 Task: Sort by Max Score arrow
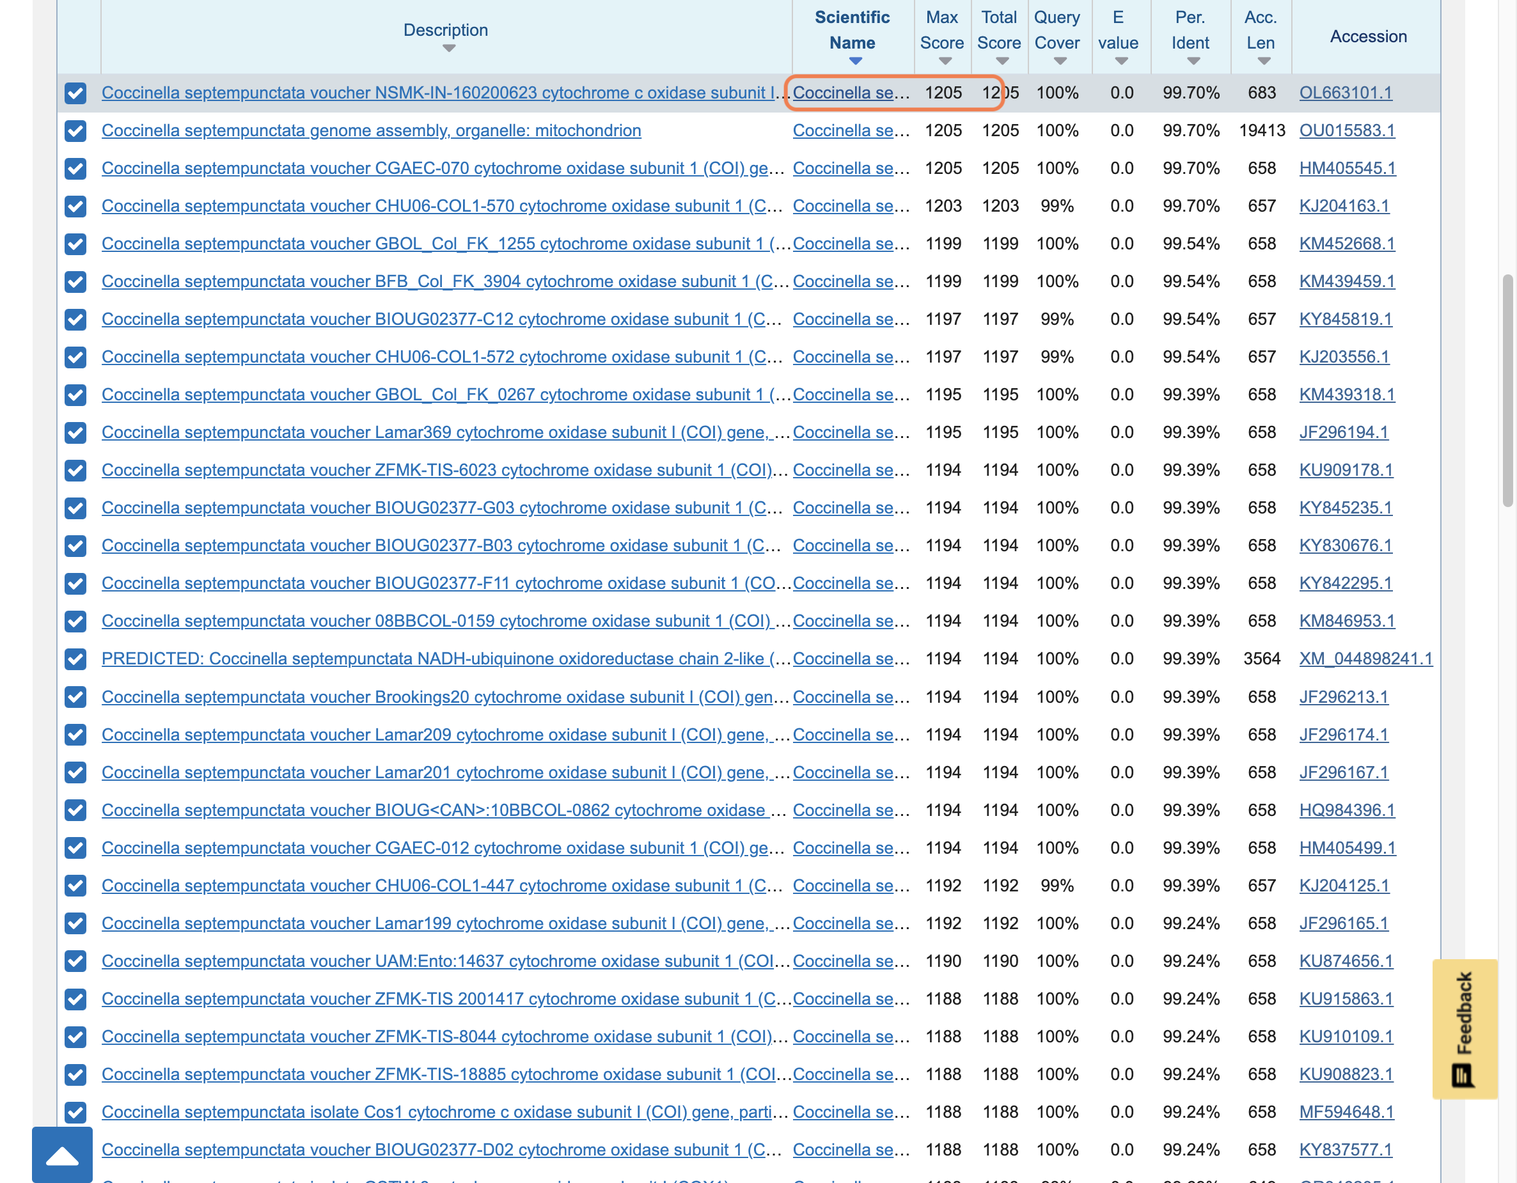click(x=945, y=62)
